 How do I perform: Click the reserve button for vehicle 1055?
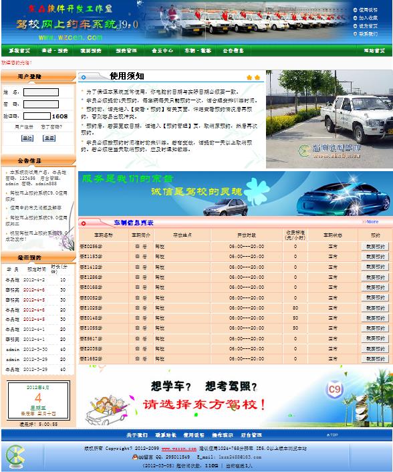click(x=375, y=328)
